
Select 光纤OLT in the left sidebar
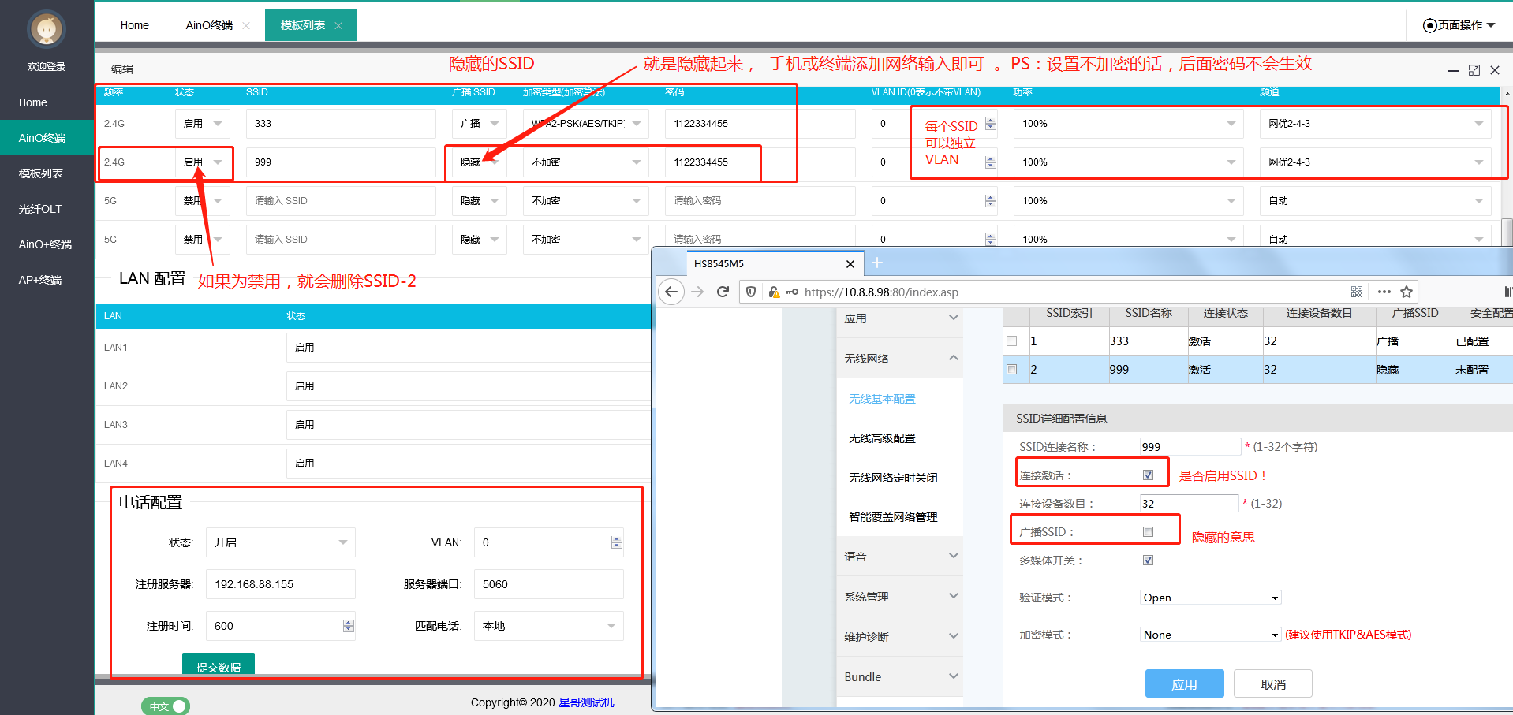[x=40, y=209]
